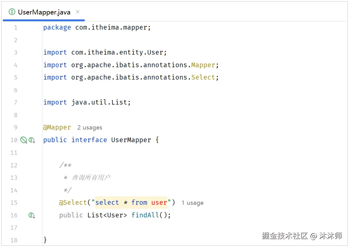The image size is (349, 247).
Task: Select the UserMapper.java editor tab
Action: coord(44,12)
